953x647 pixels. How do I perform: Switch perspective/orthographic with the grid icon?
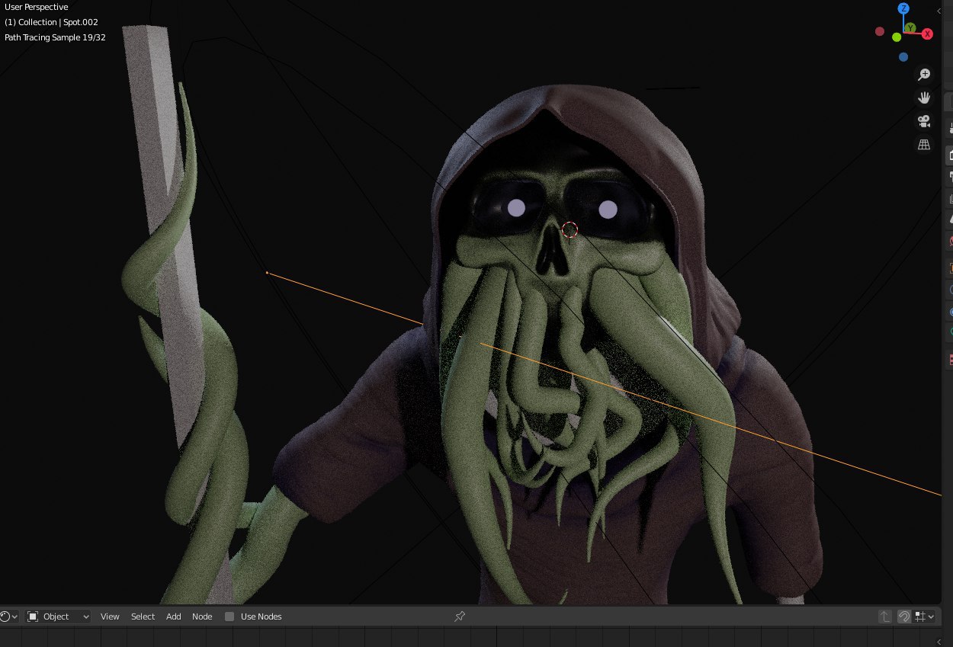coord(924,145)
